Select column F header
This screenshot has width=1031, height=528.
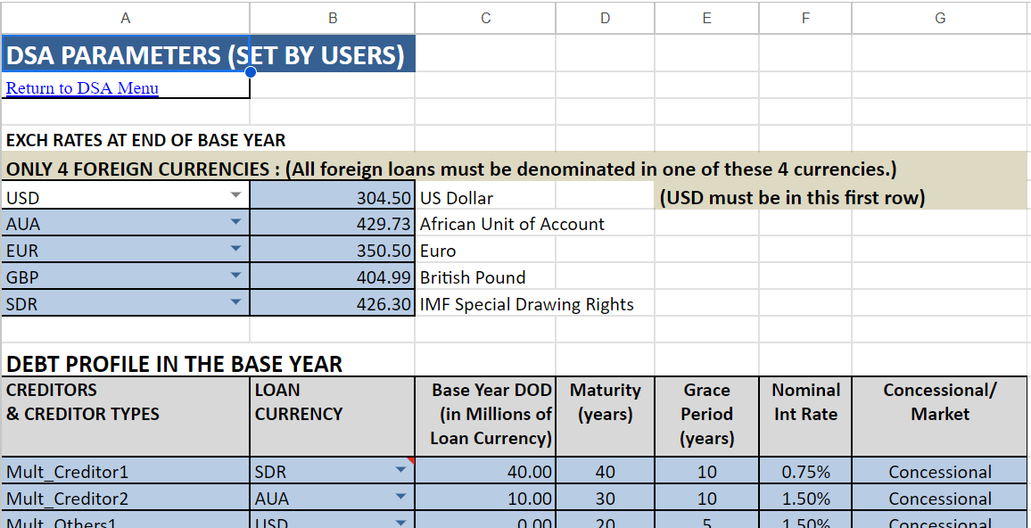coord(805,18)
